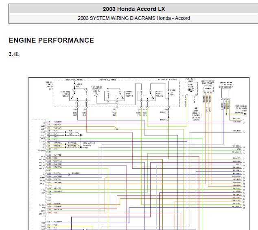Image resolution: width=258 pixels, height=230 pixels.
Task: Click pin A4 'BLK' wire label
Action: coord(55,131)
